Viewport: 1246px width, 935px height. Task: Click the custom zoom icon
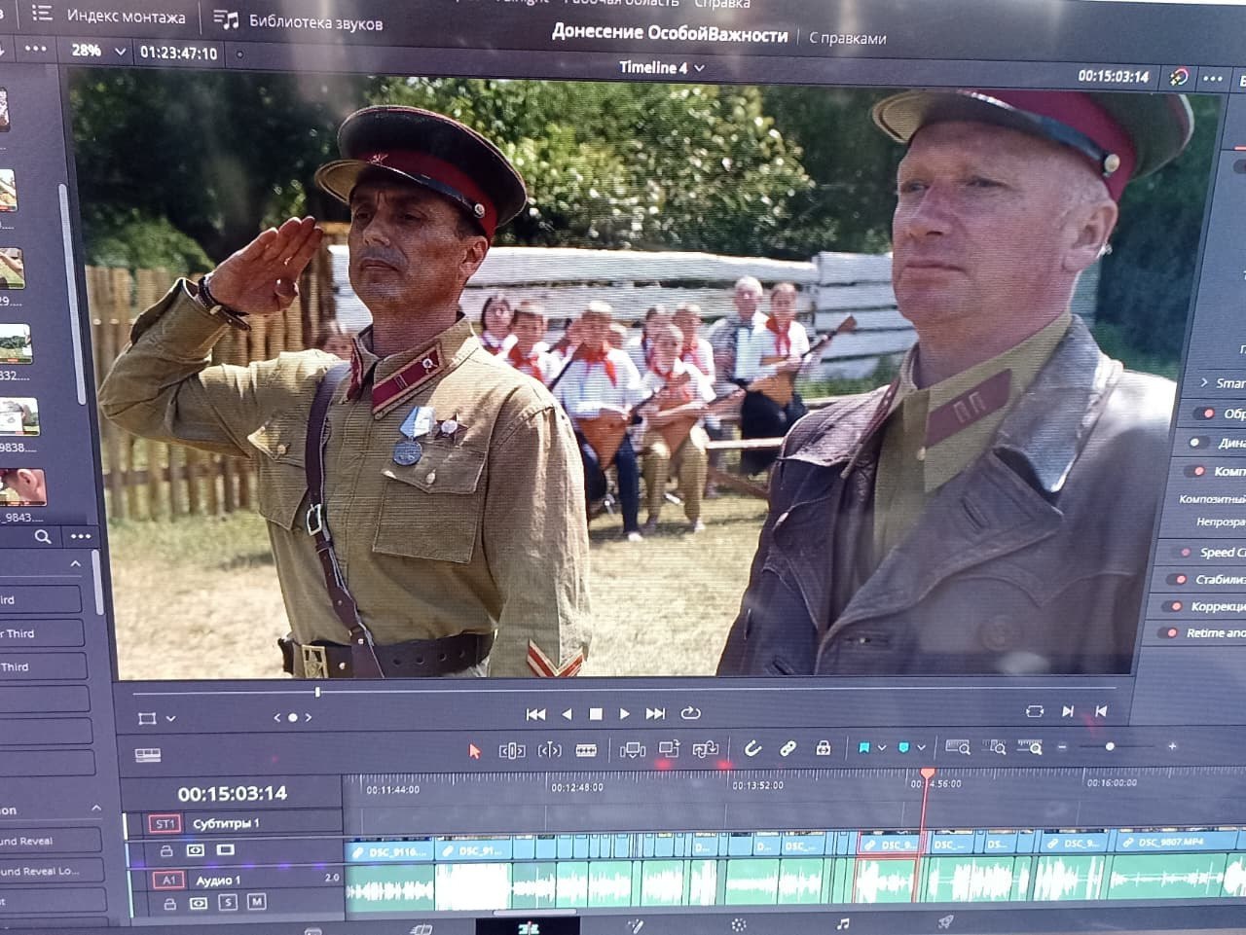(x=1030, y=747)
